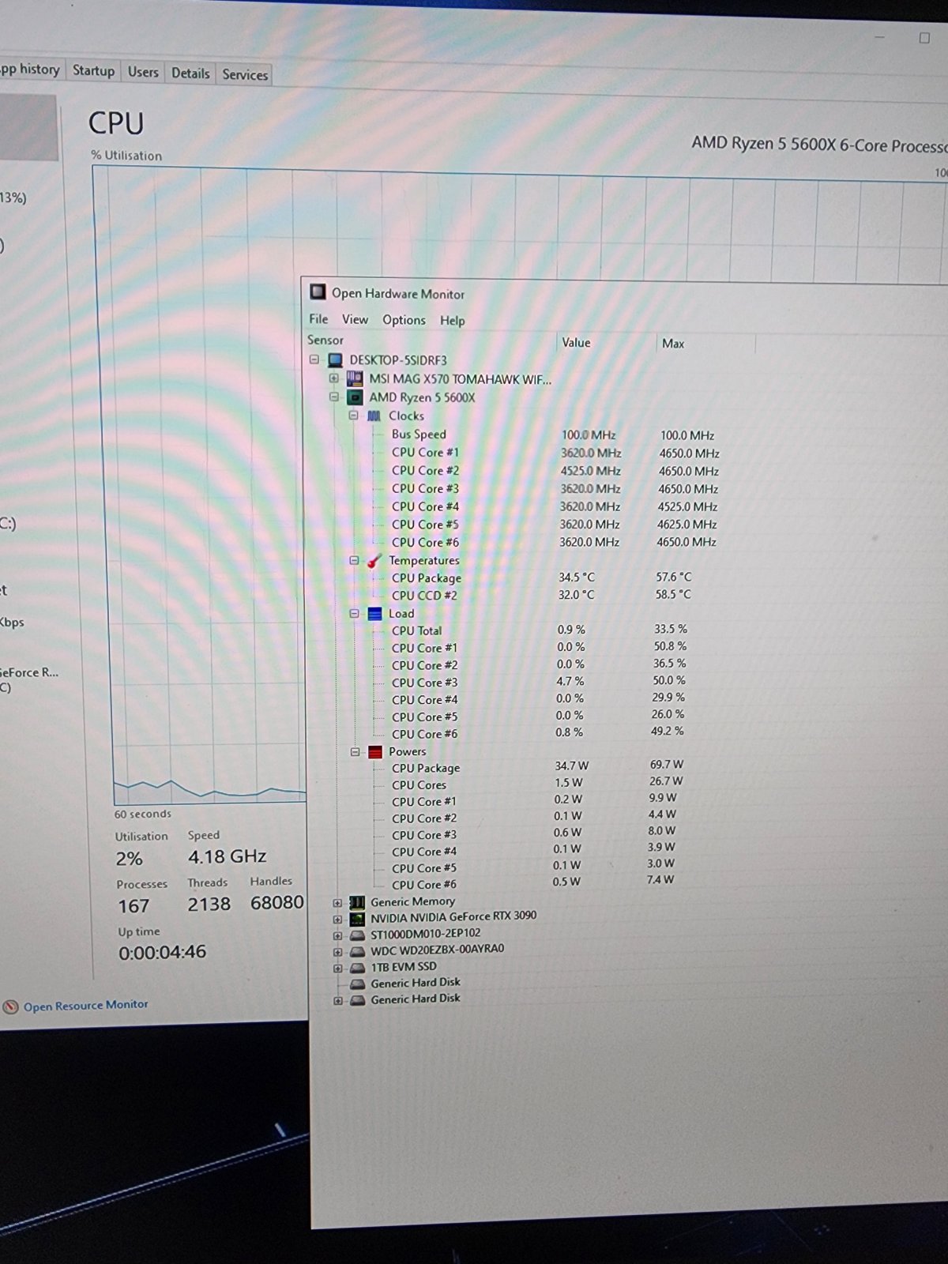This screenshot has width=948, height=1264.
Task: Expand the ST1000DM010-2EP102 drive node
Action: [x=337, y=936]
